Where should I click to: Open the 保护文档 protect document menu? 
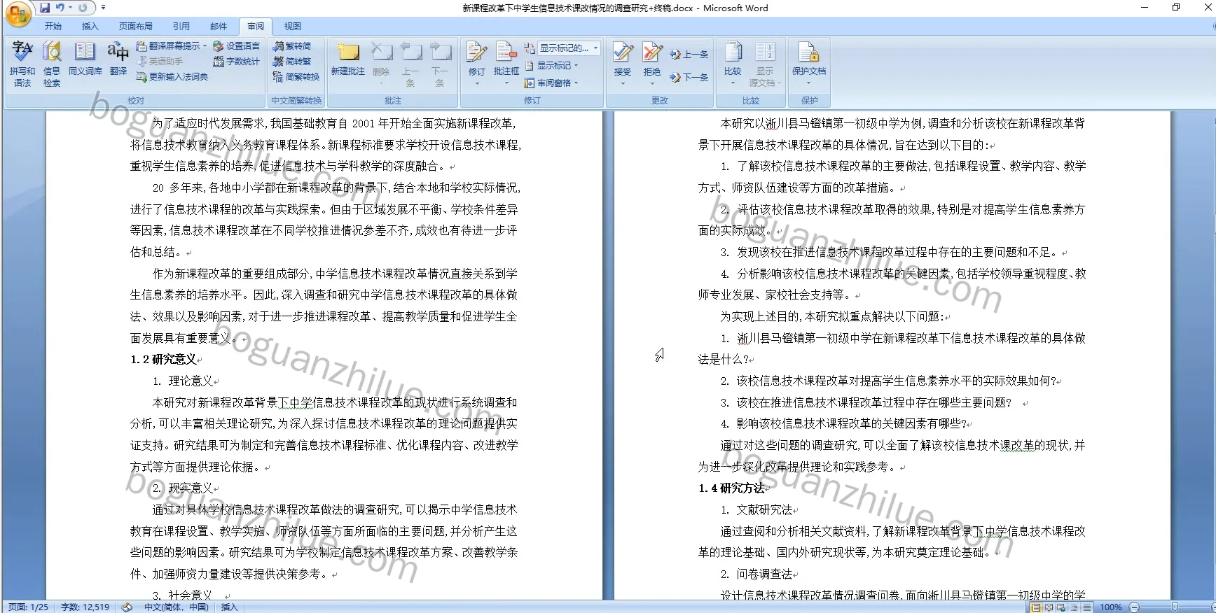(809, 64)
